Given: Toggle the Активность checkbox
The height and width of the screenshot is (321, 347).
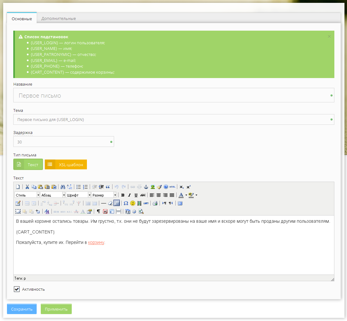Looking at the screenshot, I should click(17, 289).
